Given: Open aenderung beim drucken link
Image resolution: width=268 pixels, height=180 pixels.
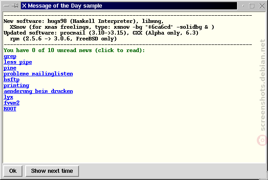Looking at the screenshot, I should (38, 91).
